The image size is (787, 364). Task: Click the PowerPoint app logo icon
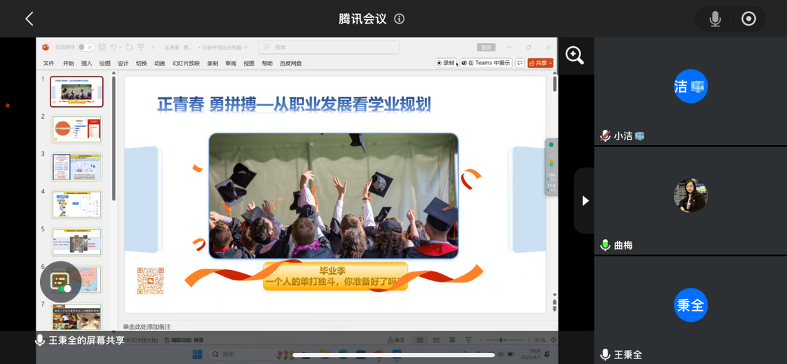(x=46, y=47)
